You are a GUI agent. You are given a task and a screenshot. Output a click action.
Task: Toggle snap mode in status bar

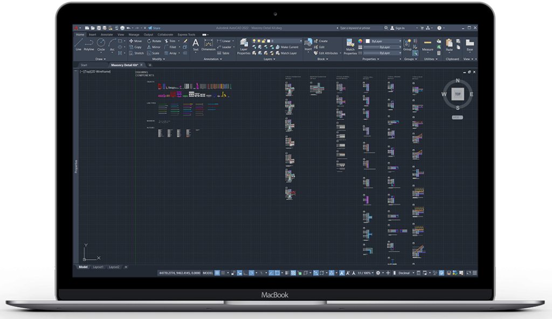223,273
